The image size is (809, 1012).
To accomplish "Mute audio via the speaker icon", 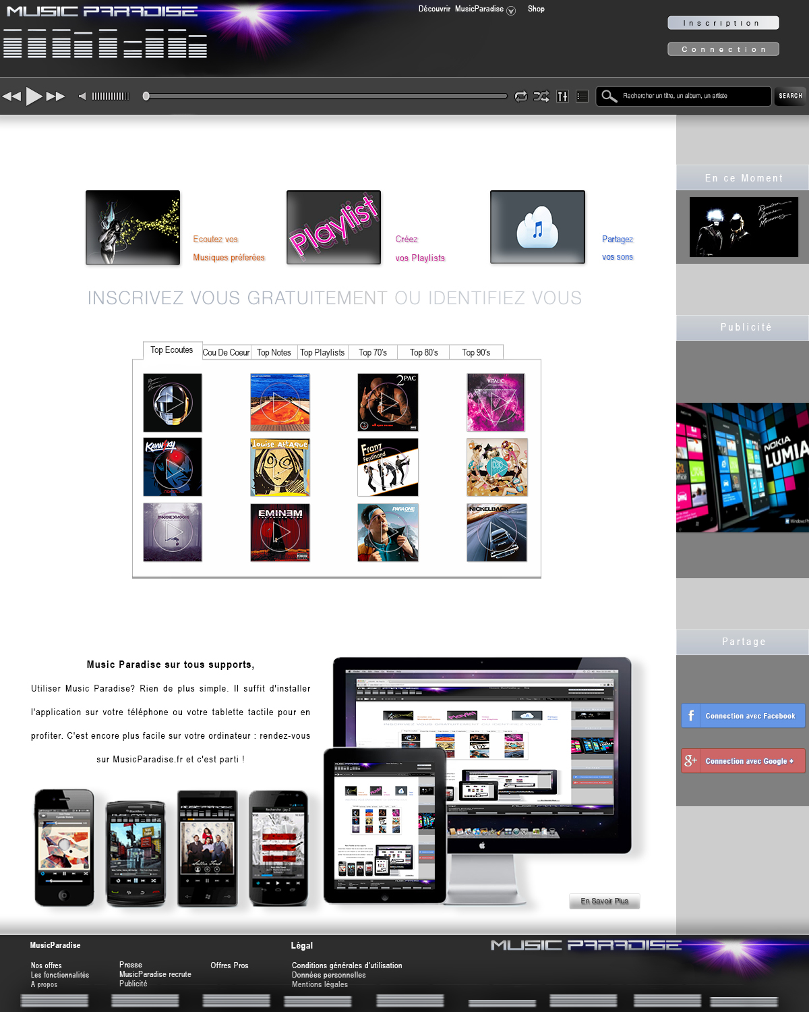I will 82,96.
